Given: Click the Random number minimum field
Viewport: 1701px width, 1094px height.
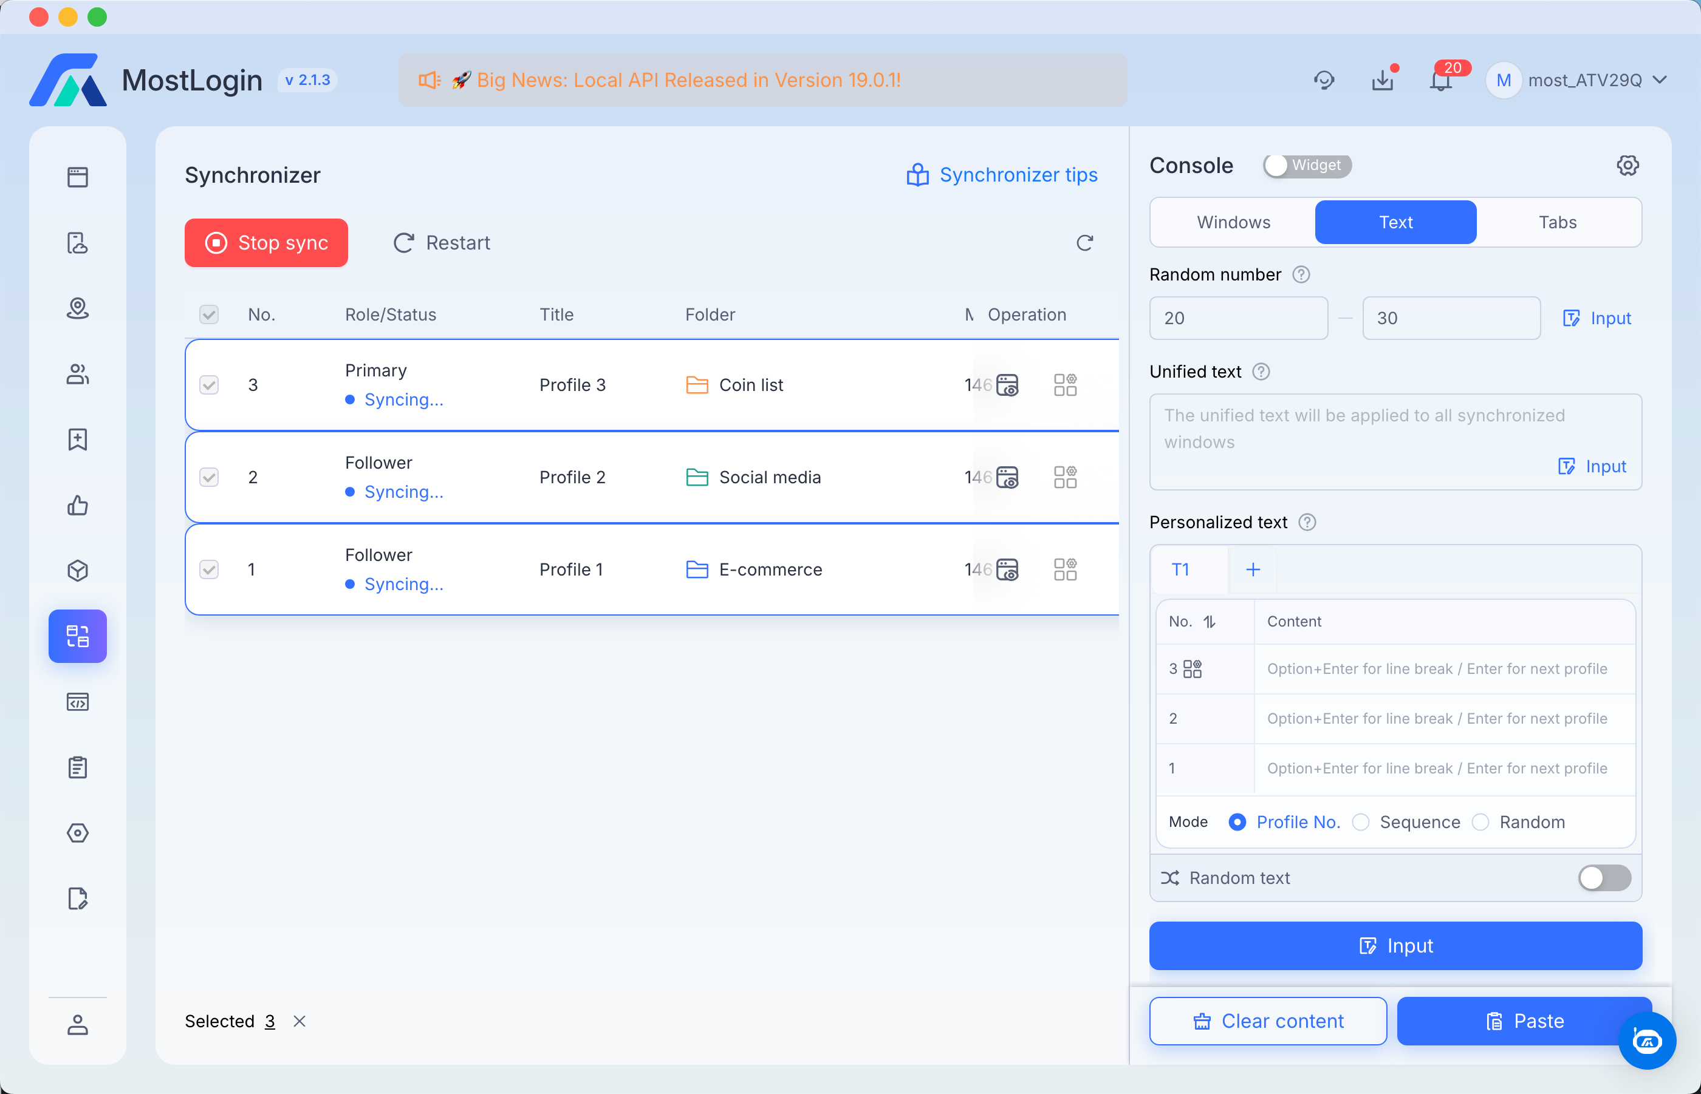Looking at the screenshot, I should pyautogui.click(x=1238, y=318).
